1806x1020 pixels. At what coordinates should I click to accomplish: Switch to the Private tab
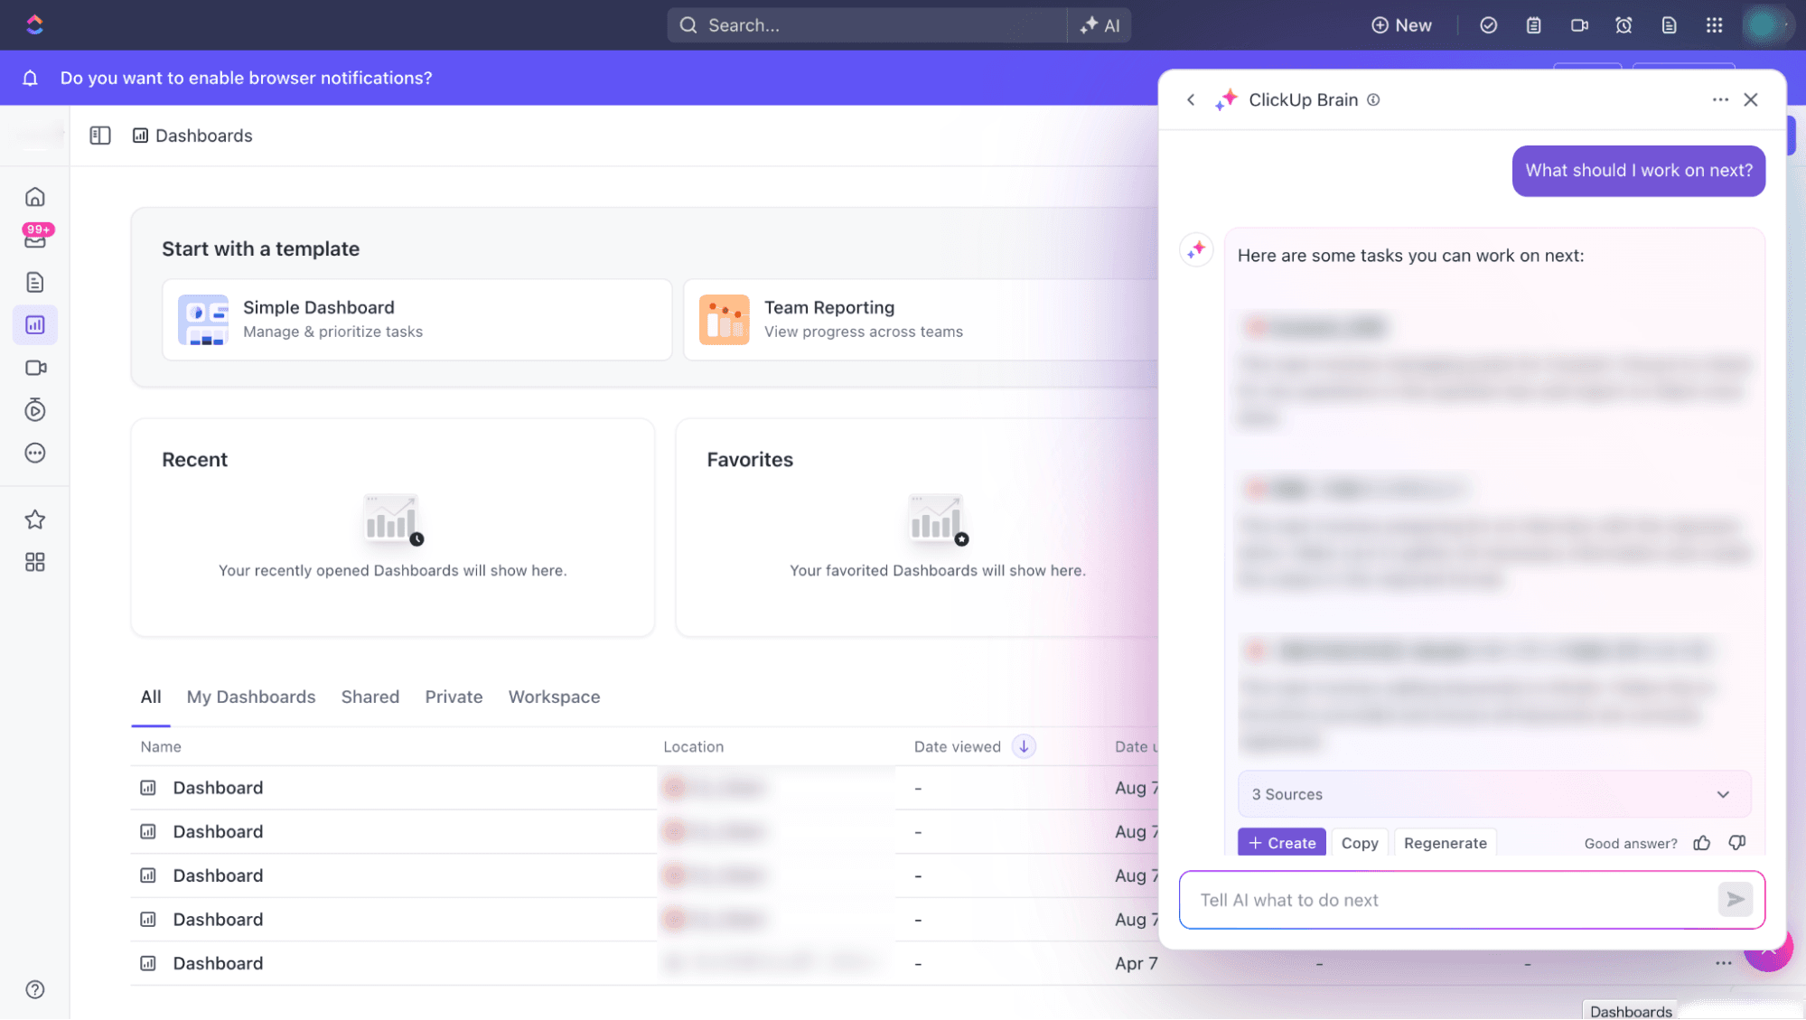[454, 697]
